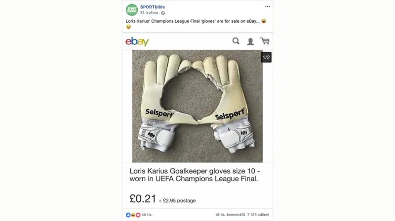The image size is (395, 221).
Task: Open the eBay user account icon
Action: click(250, 41)
